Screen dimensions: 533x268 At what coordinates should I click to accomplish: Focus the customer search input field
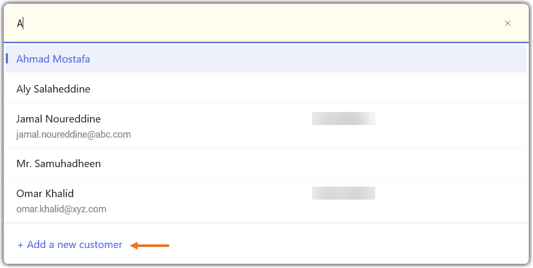(253, 23)
